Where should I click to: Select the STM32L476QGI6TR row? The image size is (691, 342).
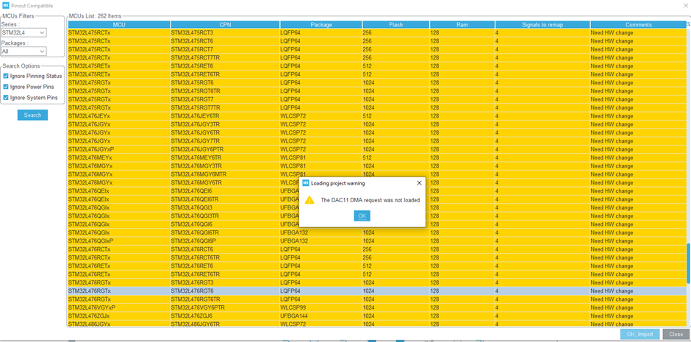pyautogui.click(x=377, y=232)
